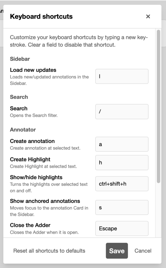Viewport: 166px width, 268px height.
Task: Focus the Create annotation shortcut field
Action: tap(122, 144)
